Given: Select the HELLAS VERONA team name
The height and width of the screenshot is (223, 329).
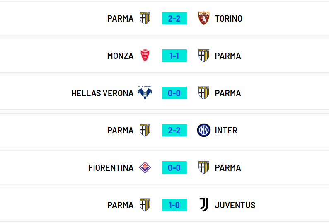Looking at the screenshot, I should [x=102, y=93].
